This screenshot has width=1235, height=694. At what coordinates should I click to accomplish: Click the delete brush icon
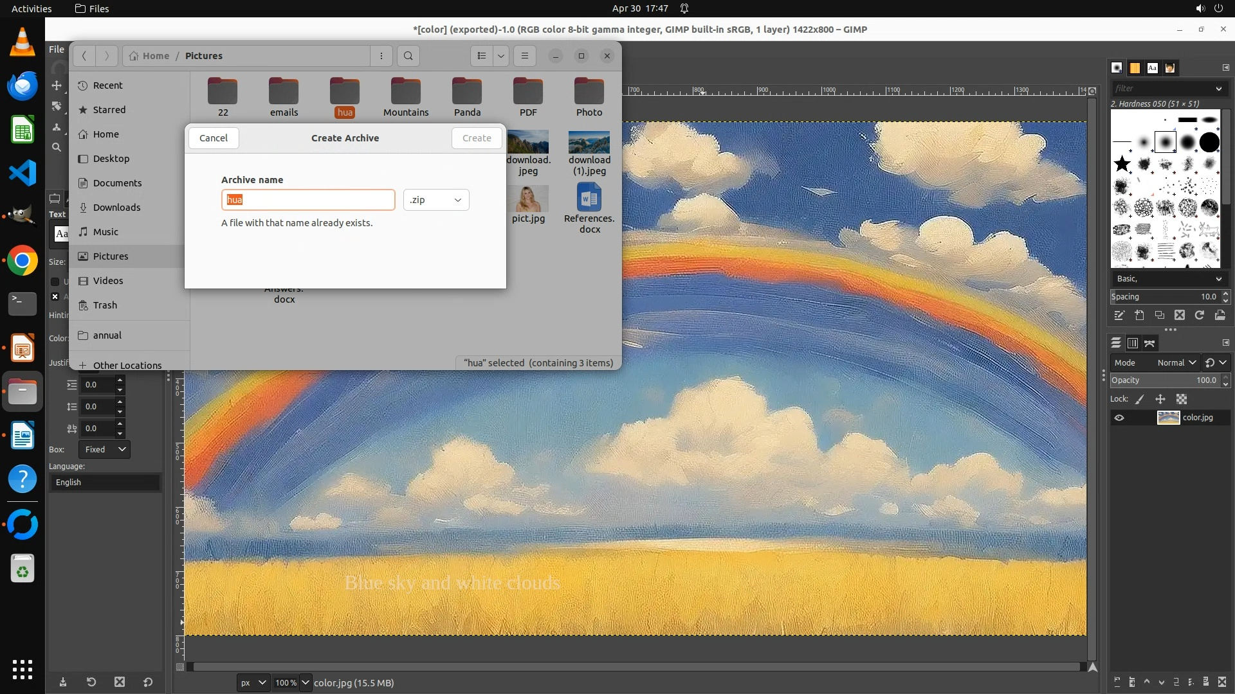click(x=1180, y=316)
